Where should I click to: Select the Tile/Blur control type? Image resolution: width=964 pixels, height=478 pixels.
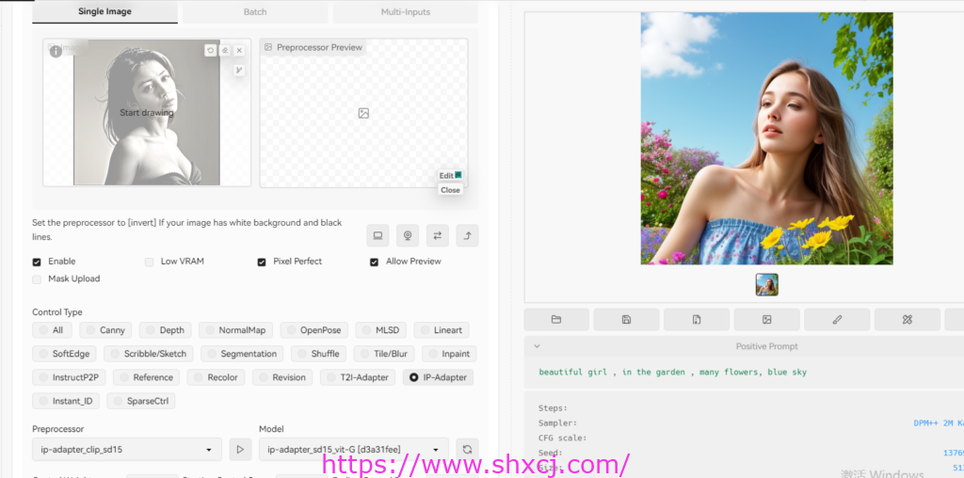384,353
